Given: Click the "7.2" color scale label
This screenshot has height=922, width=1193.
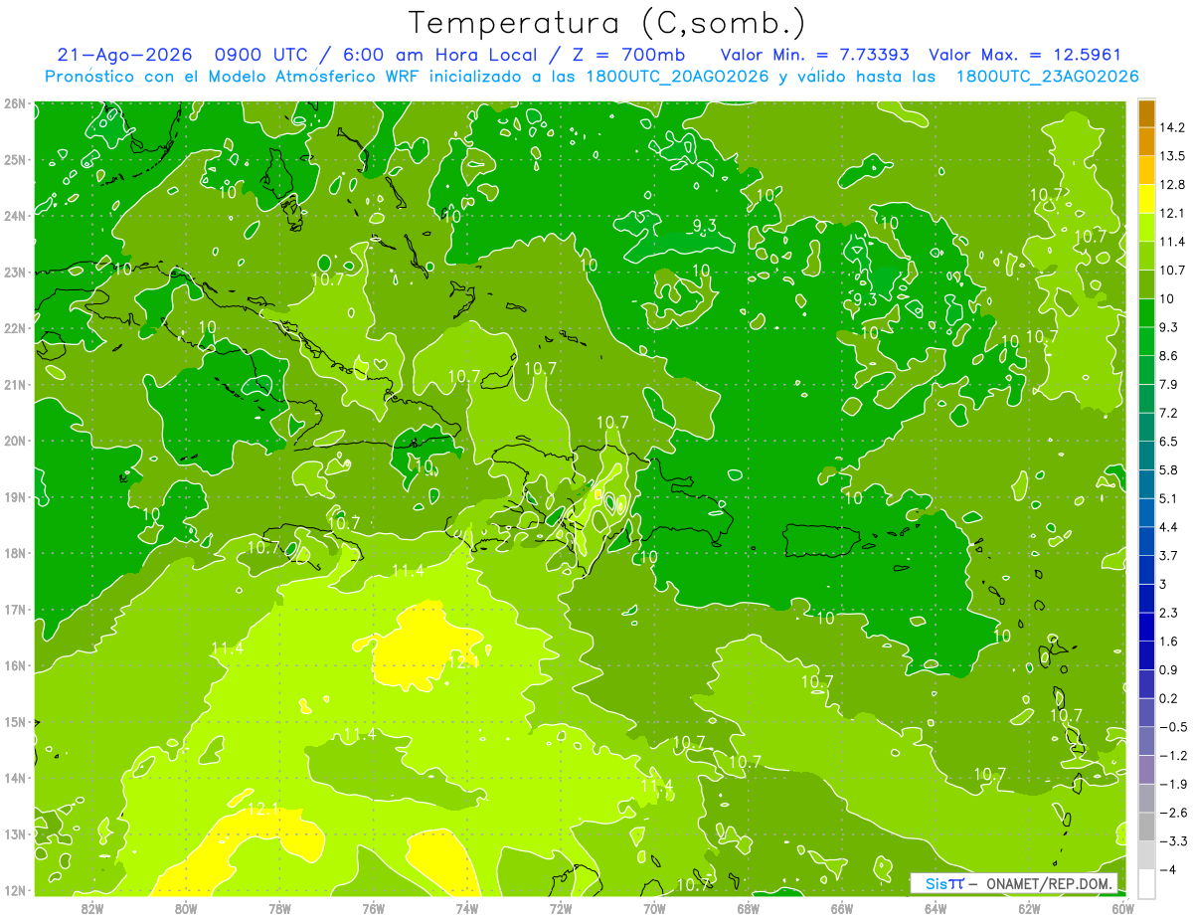Looking at the screenshot, I should pos(1168,413).
